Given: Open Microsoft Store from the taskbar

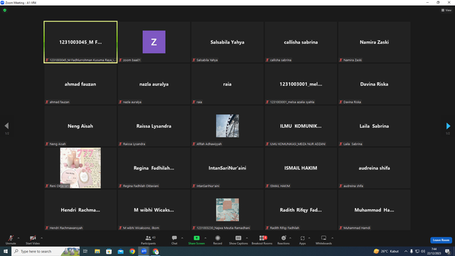Looking at the screenshot, I should 109,251.
